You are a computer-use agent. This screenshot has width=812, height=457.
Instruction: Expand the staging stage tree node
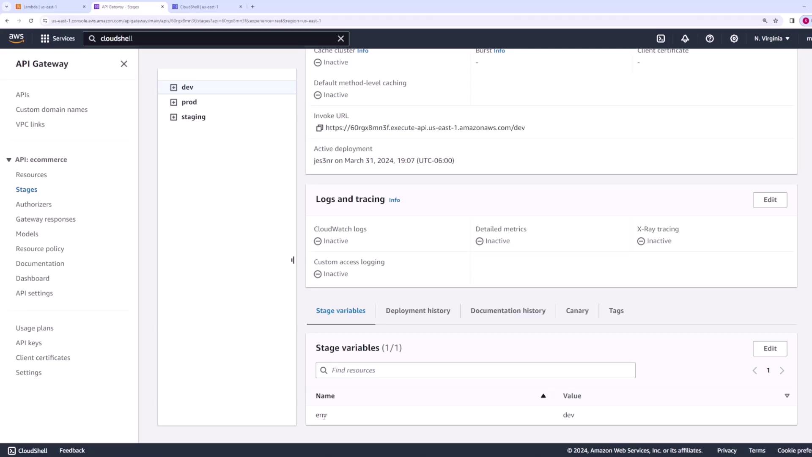click(173, 117)
